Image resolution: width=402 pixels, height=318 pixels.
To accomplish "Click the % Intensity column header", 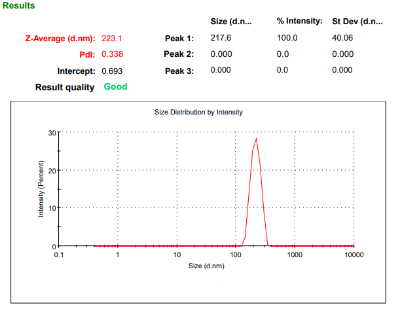I will coord(299,22).
